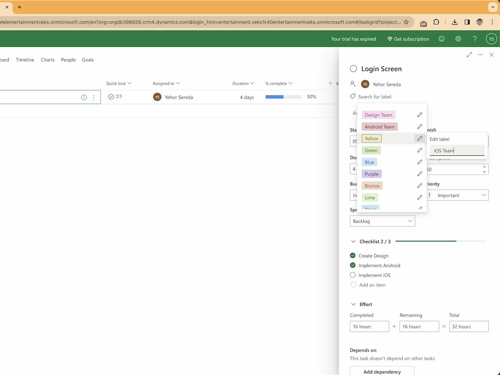The height and width of the screenshot is (375, 500).
Task: Switch to the Goals tab
Action: (88, 60)
